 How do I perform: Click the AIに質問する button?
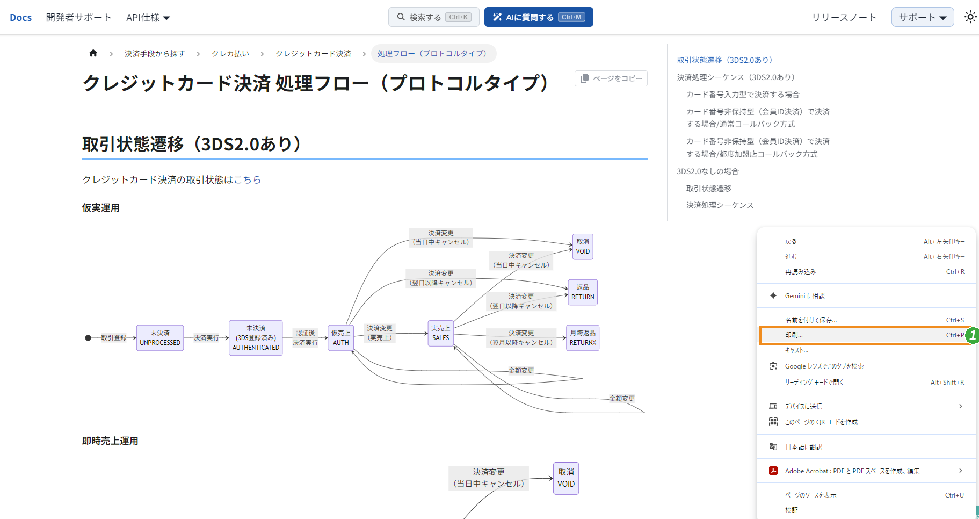539,17
